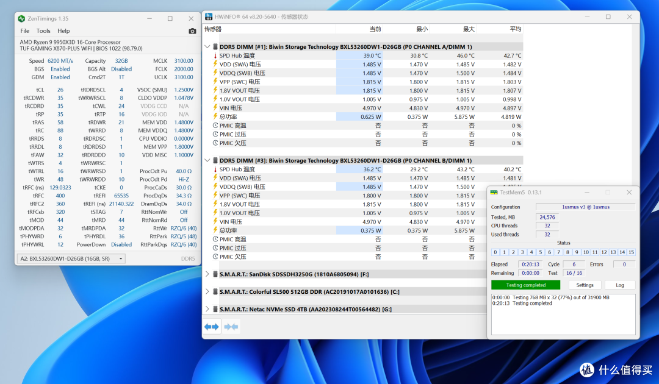This screenshot has width=659, height=384.
Task: Click the Elapsed time 0:20:13 field
Action: [530, 265]
